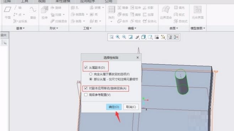The image size is (234, 131).
Task: Select the 扫描混合 swept blend tool
Action: 59,21
